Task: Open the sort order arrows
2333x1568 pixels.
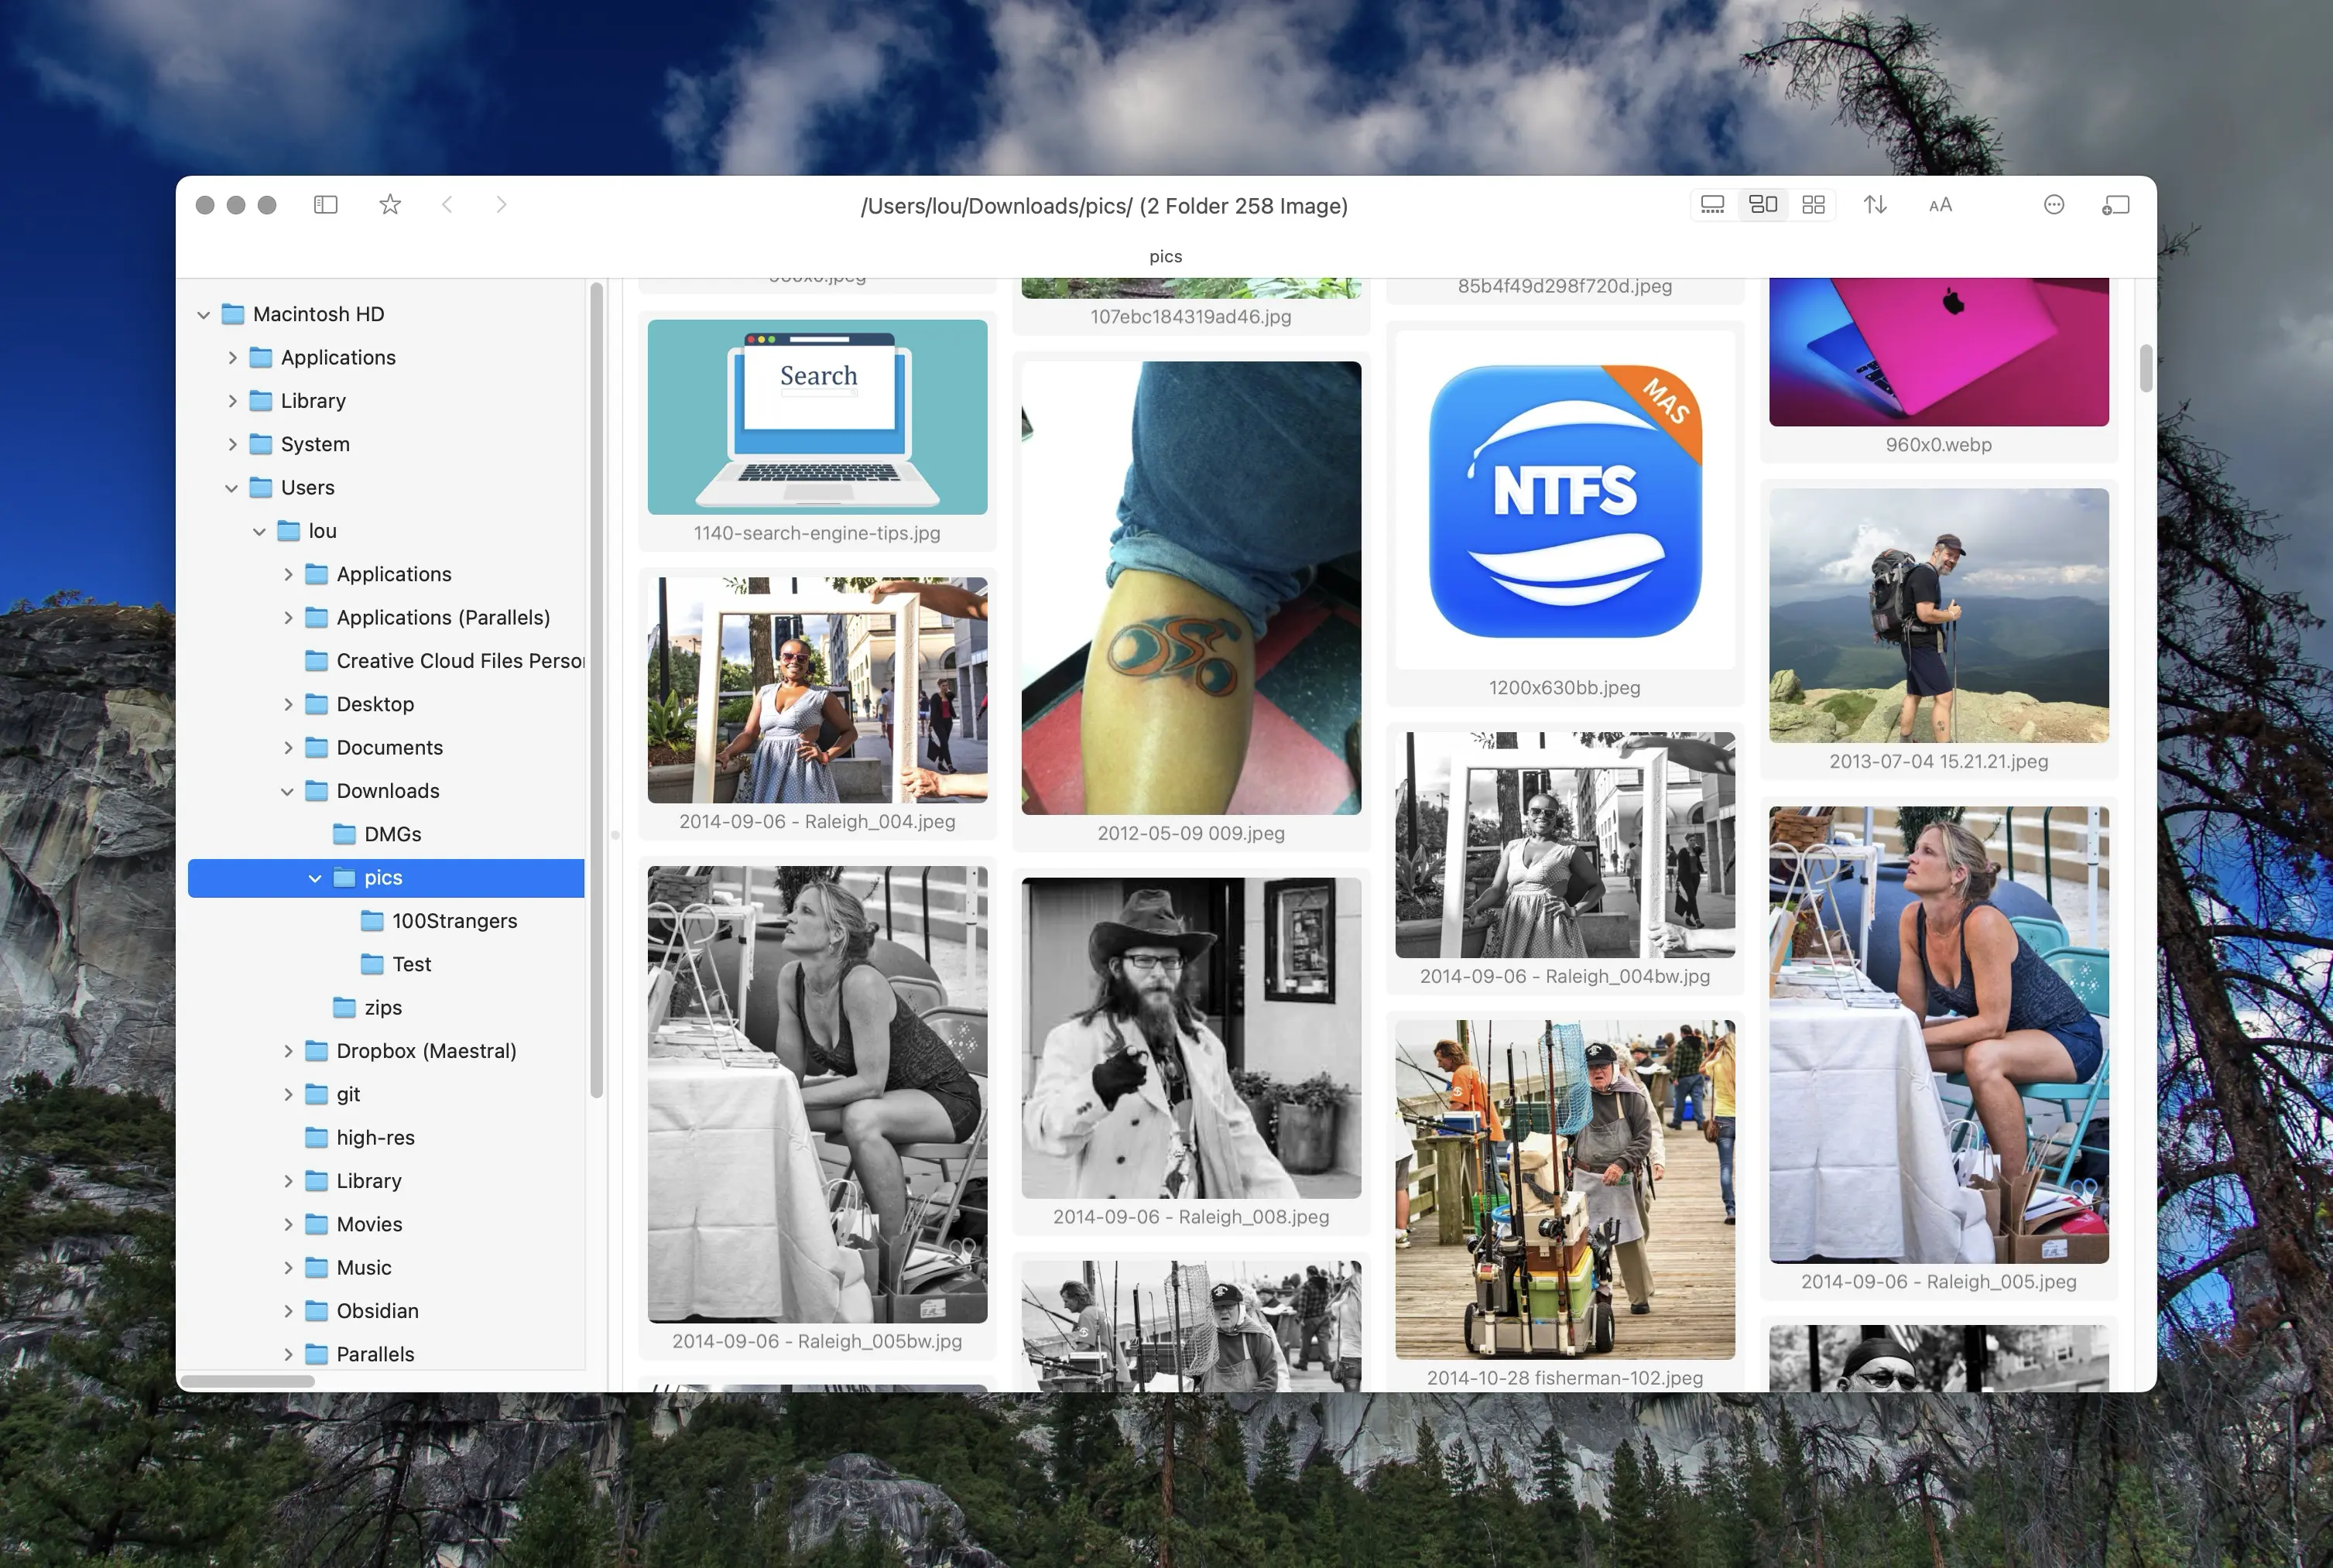Action: (1875, 205)
